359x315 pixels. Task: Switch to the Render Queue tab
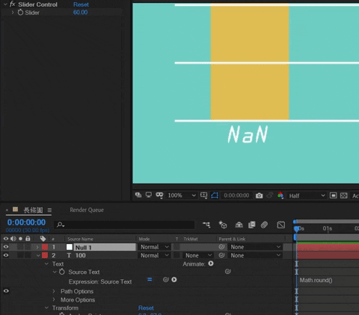pos(87,210)
